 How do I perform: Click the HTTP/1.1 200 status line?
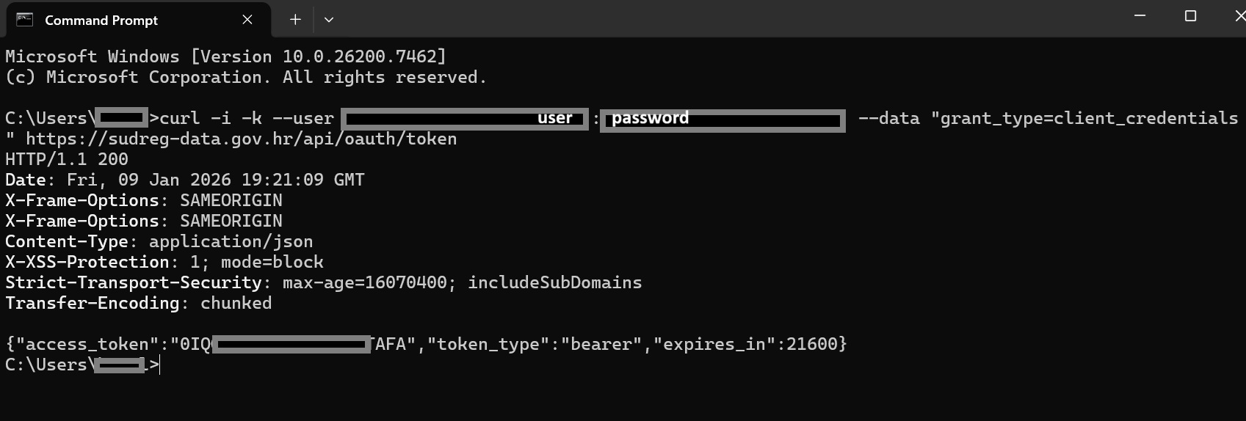67,159
